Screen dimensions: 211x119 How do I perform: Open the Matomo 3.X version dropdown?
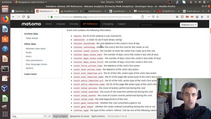[189, 25]
